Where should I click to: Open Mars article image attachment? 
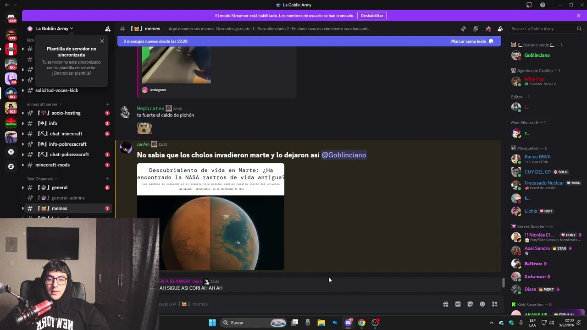[x=210, y=217]
